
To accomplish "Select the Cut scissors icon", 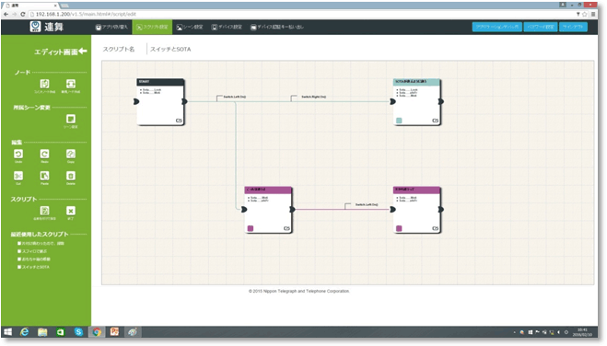I will pyautogui.click(x=18, y=176).
